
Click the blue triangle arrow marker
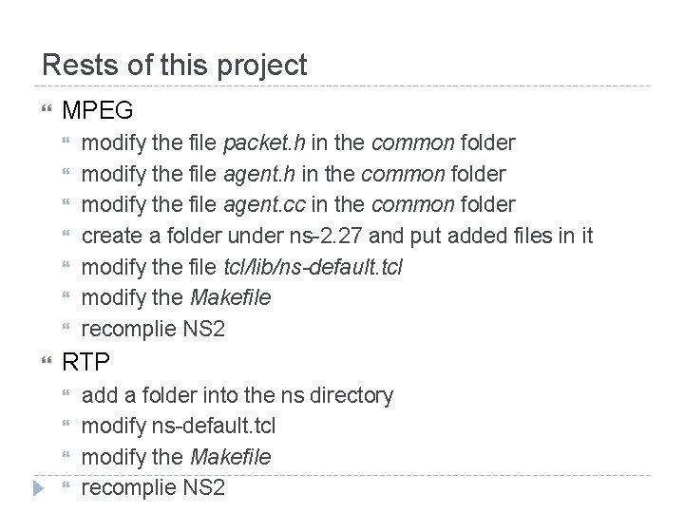(x=38, y=488)
